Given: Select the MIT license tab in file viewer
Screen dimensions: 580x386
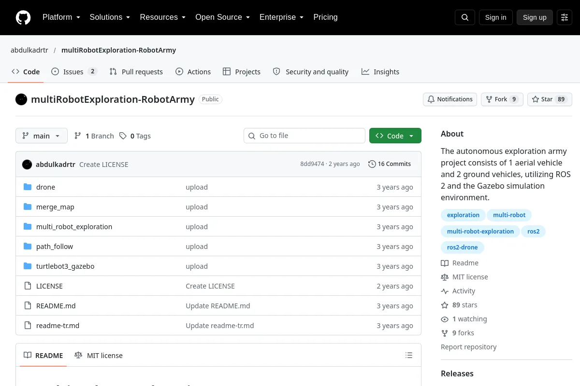Looking at the screenshot, I should pyautogui.click(x=99, y=356).
